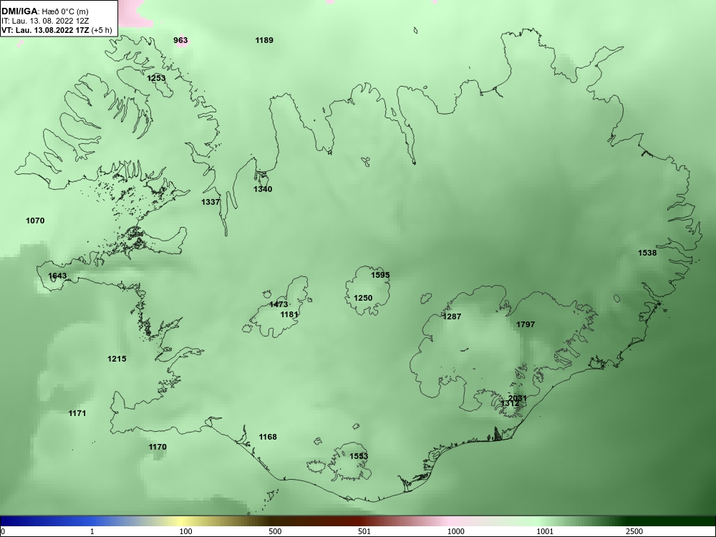Click the 100 label on the color scale
The width and height of the screenshot is (716, 537).
tap(186, 531)
